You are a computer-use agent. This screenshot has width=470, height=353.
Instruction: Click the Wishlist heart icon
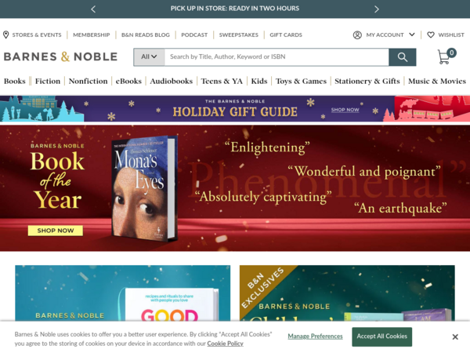(431, 35)
